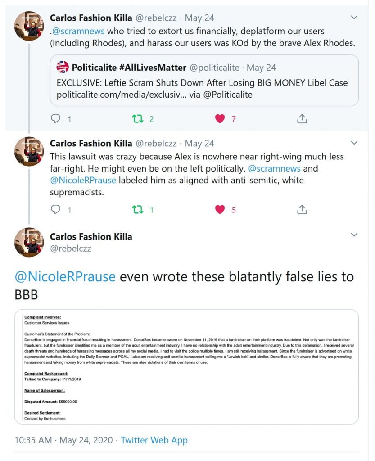Retweet the second tweet
The width and height of the screenshot is (375, 461).
click(138, 209)
